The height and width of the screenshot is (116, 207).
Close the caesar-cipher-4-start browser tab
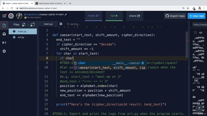coord(32,4)
